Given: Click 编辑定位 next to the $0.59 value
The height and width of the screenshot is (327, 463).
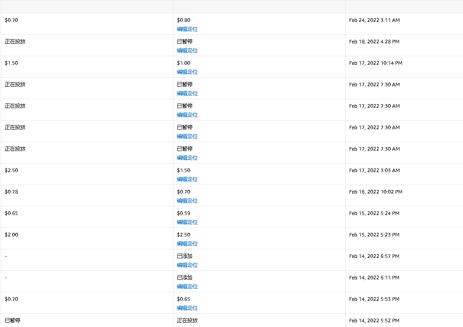Looking at the screenshot, I should [x=187, y=222].
